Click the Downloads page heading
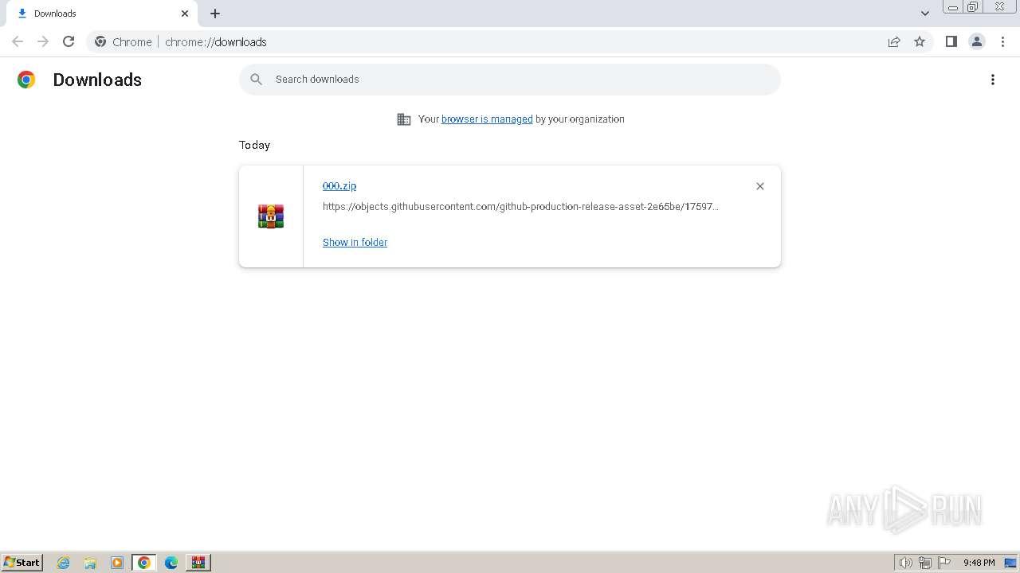This screenshot has height=573, width=1020. [x=97, y=80]
